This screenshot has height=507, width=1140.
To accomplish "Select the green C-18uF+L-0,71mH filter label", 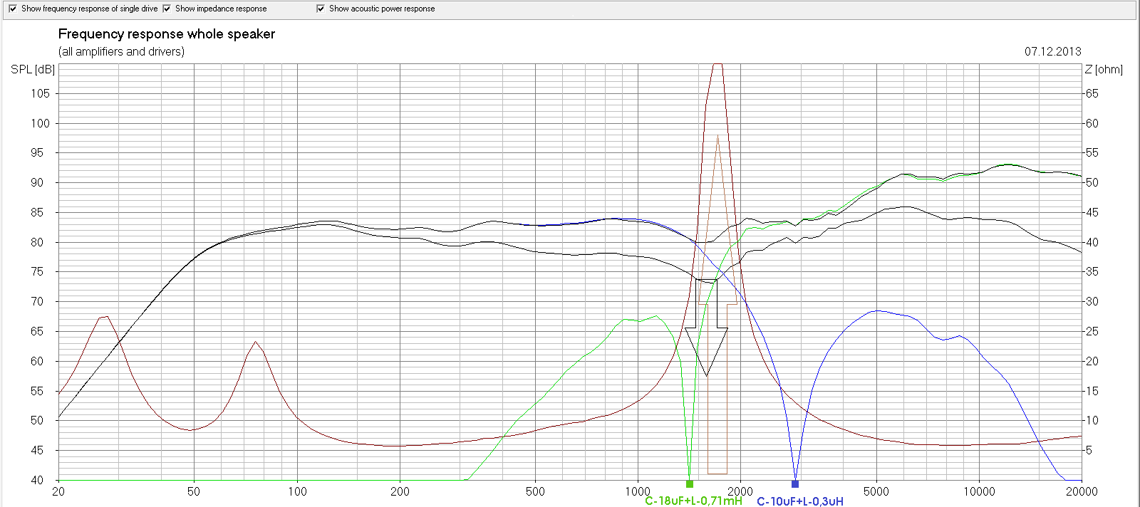I will coord(693,501).
